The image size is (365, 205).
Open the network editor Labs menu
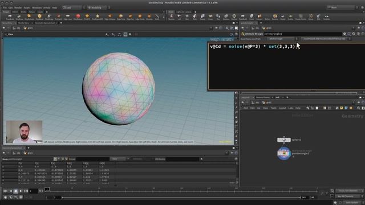[x=291, y=108]
